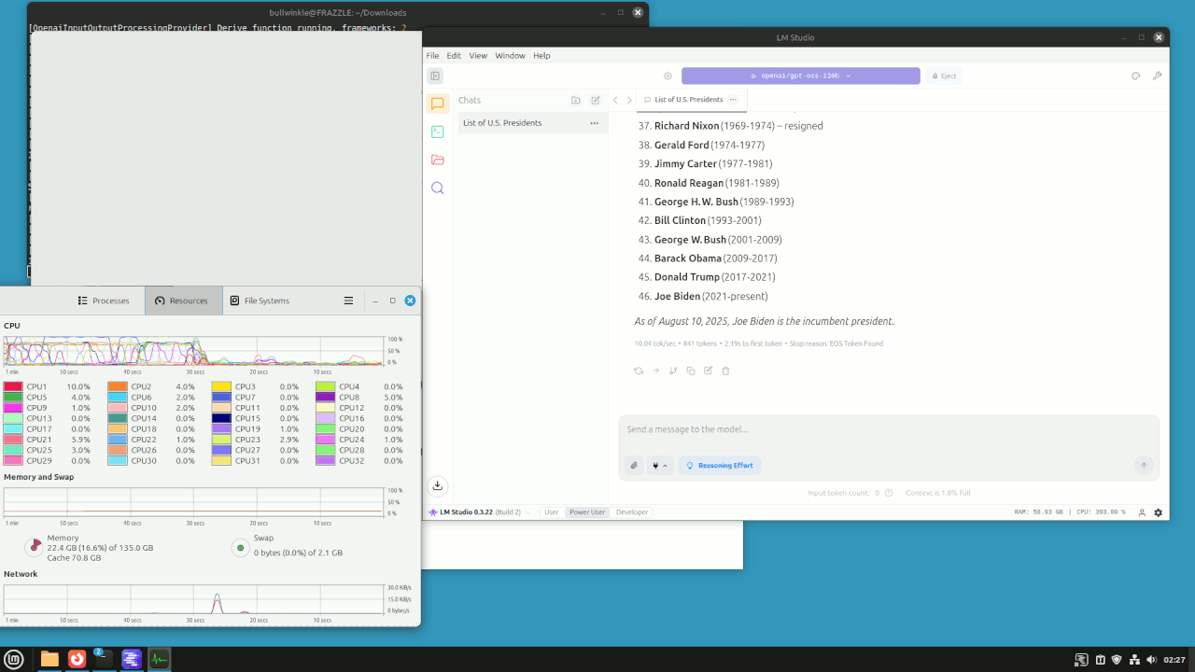
Task: Open the clock showing 02:27
Action: 1174,660
